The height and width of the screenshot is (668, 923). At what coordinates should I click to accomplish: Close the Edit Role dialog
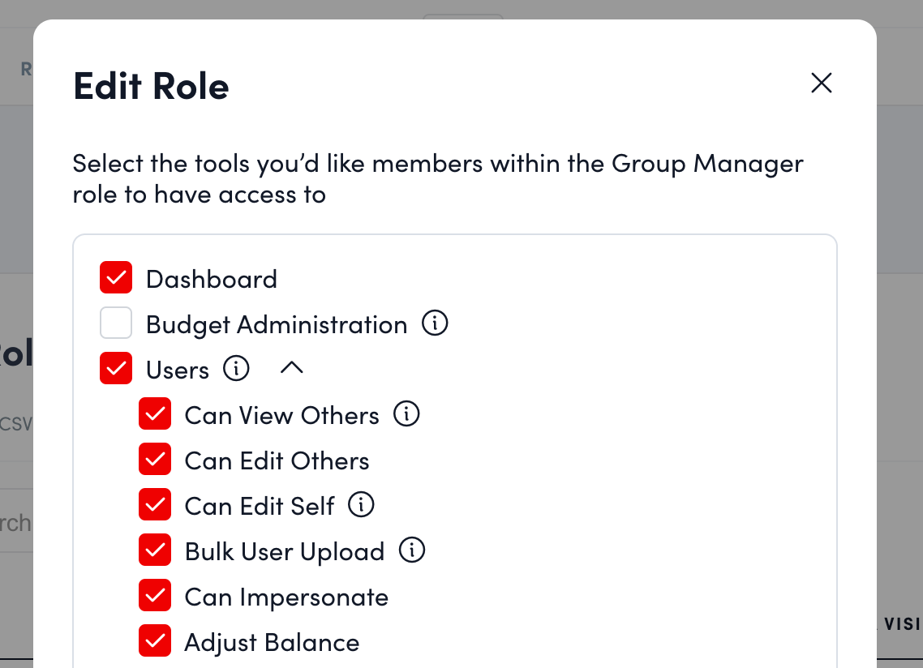tap(821, 83)
